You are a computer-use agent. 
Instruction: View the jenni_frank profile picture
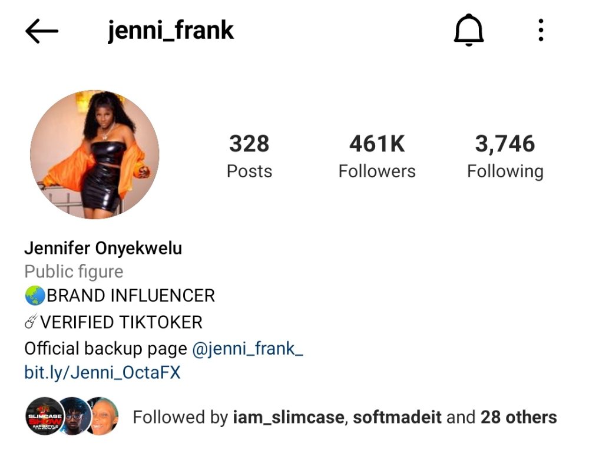click(95, 154)
